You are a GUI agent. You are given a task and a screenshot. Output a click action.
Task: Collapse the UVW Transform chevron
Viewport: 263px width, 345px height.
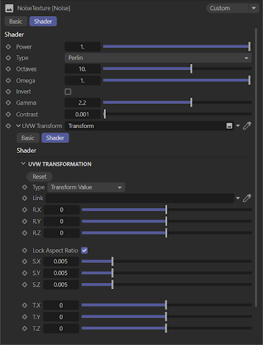click(x=18, y=126)
